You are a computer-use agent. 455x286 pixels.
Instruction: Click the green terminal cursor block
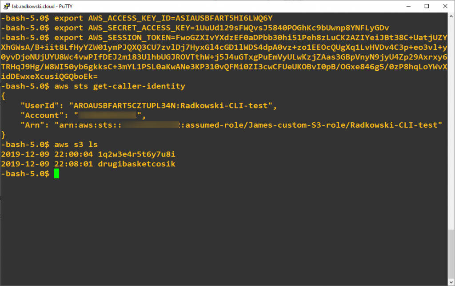pyautogui.click(x=56, y=173)
